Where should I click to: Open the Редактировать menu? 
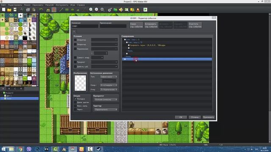tap(15, 5)
